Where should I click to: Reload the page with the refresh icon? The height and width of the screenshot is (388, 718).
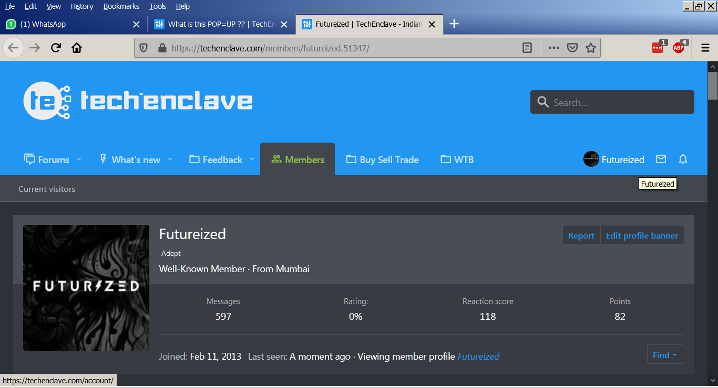[56, 48]
